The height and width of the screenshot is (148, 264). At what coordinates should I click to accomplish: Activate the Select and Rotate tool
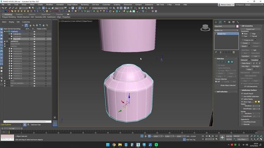pyautogui.click(x=47, y=8)
